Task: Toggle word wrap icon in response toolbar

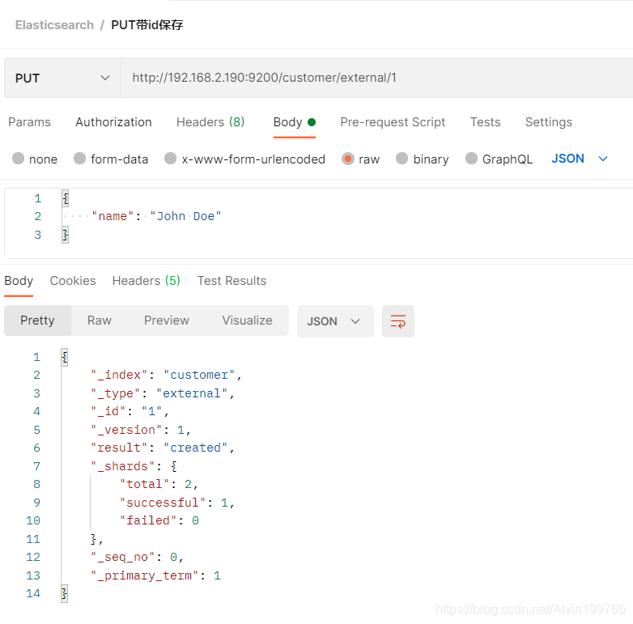Action: click(x=397, y=321)
